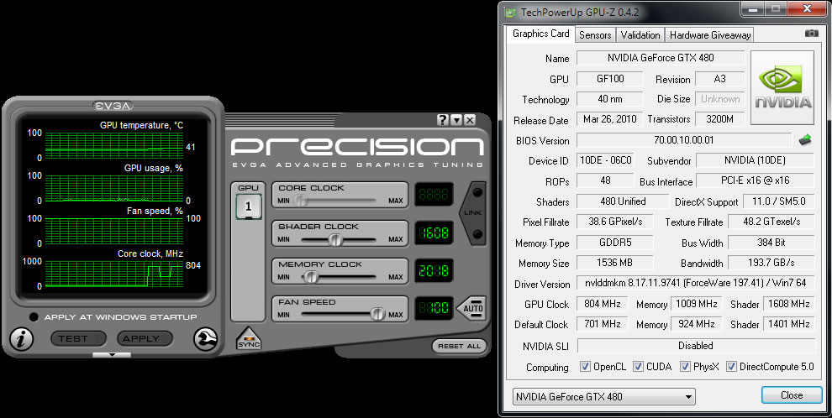Screen dimensions: 832x418
Task: Toggle the CUDA checkbox
Action: tap(639, 367)
